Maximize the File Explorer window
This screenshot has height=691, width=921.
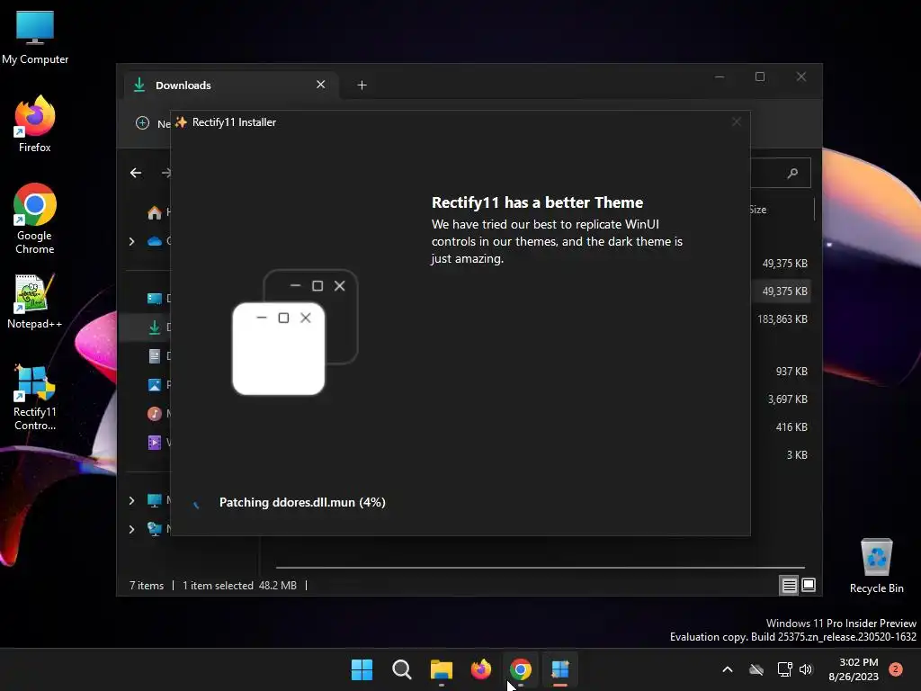(760, 77)
